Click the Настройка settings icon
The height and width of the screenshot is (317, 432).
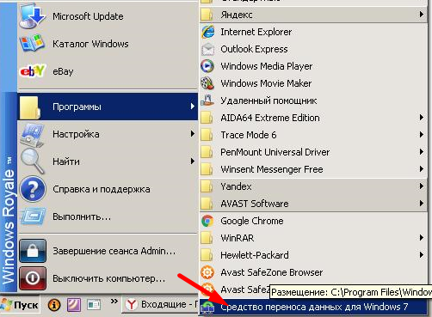coord(32,134)
